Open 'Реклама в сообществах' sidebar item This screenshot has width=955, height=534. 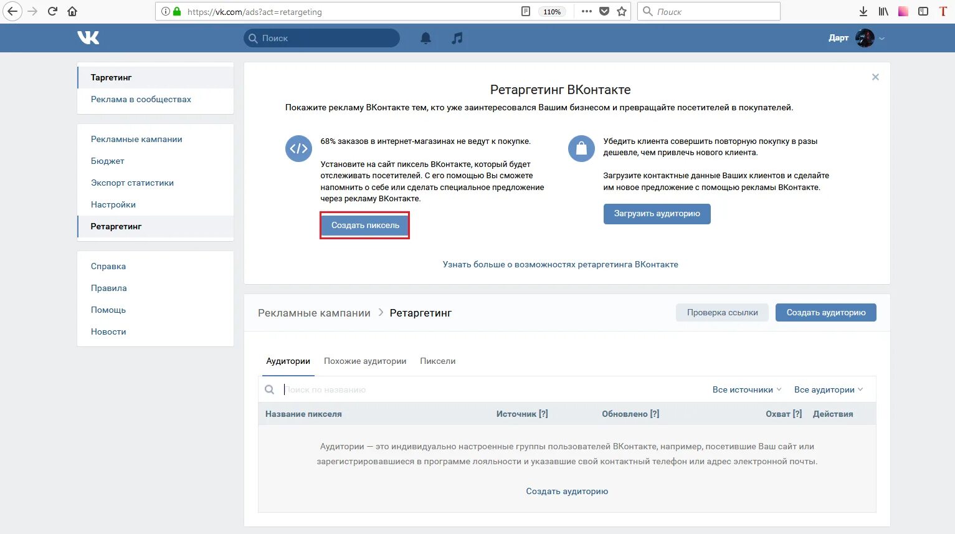155,99
